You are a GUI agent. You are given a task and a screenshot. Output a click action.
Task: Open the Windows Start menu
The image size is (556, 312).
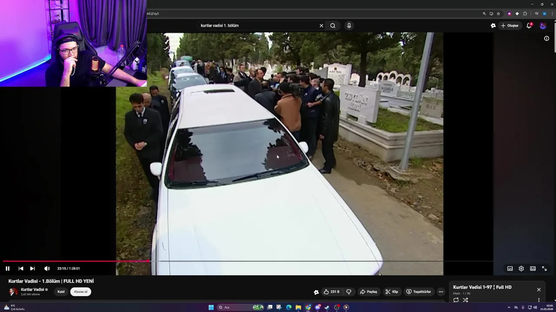coord(211,308)
